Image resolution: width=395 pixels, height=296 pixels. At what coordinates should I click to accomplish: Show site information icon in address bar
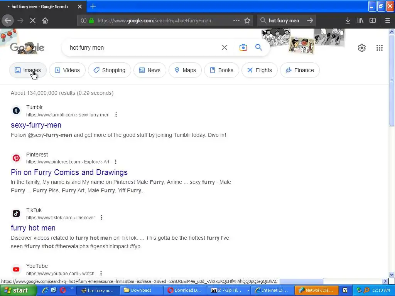pos(83,21)
